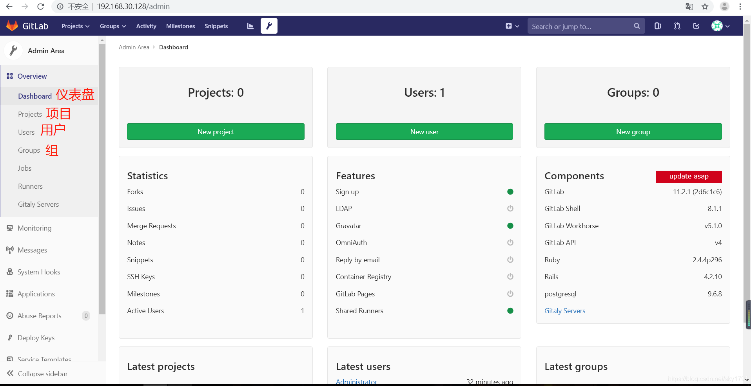Click the OmniAuth disabled power indicator

510,242
